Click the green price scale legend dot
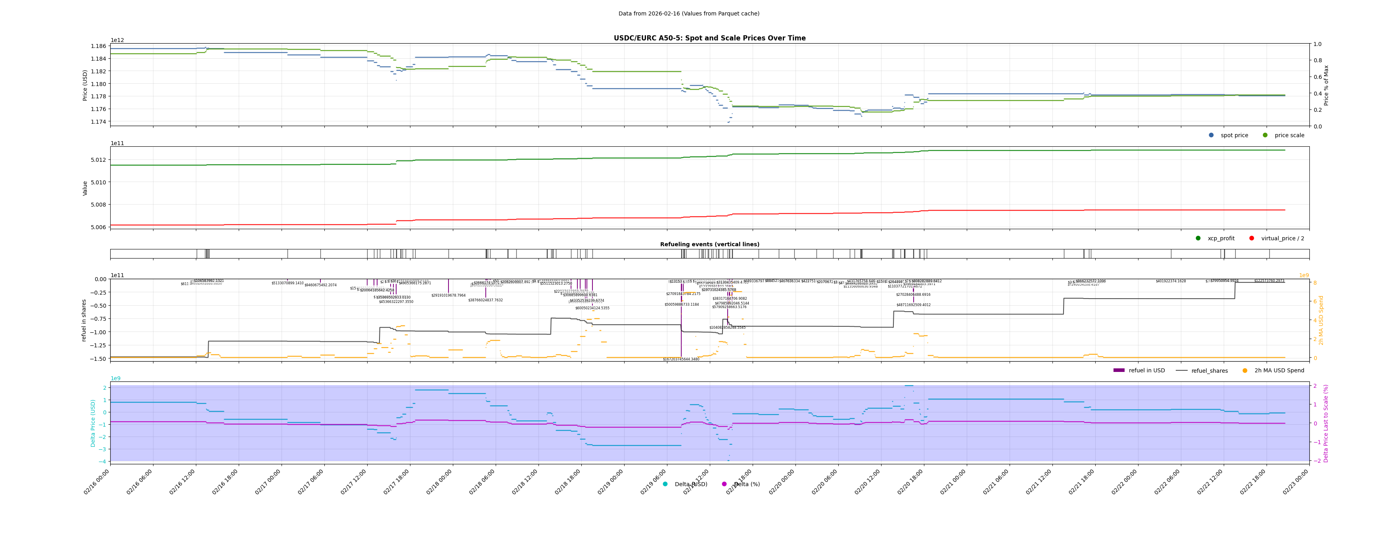 (x=1265, y=135)
